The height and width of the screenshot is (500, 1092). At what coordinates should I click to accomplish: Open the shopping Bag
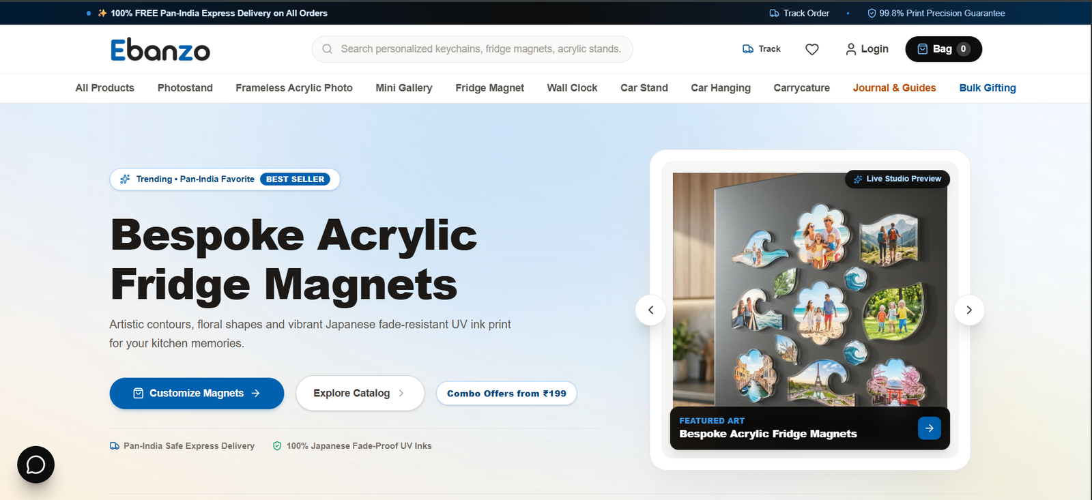(x=943, y=49)
